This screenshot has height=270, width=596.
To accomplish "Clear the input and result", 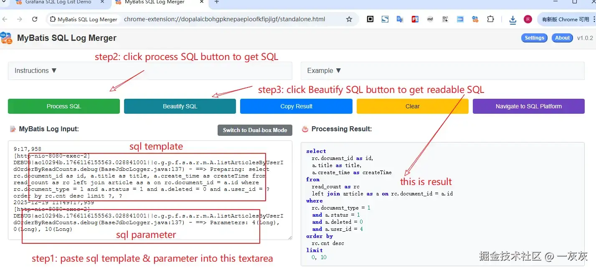I will (x=413, y=106).
